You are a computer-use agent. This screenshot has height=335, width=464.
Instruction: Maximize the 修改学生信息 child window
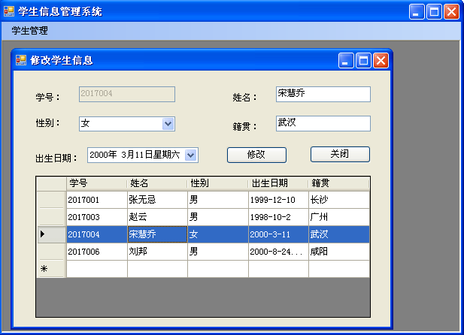363,60
